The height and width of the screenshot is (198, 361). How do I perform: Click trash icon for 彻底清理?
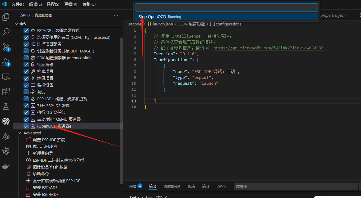tap(33, 65)
